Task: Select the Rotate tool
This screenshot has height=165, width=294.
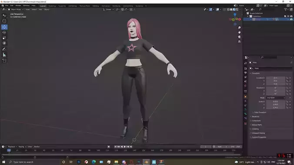Action: pyautogui.click(x=4, y=33)
